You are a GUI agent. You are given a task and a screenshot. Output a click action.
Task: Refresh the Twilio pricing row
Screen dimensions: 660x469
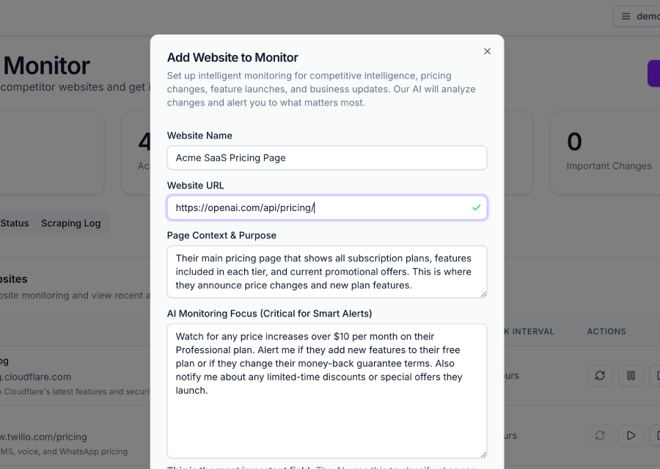(600, 435)
